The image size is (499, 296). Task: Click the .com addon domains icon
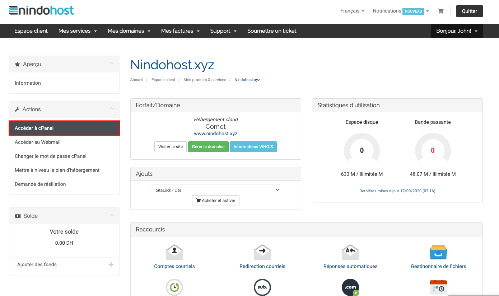[350, 287]
